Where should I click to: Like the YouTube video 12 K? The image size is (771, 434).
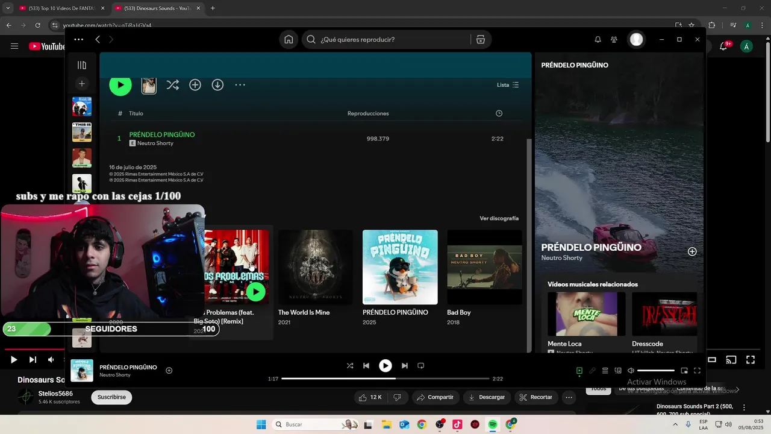(x=370, y=397)
